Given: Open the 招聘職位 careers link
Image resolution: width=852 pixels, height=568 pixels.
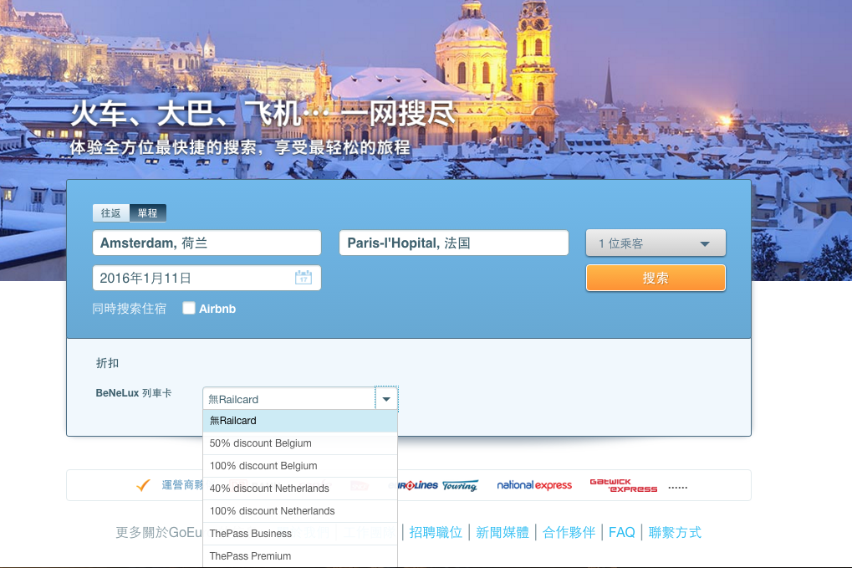Looking at the screenshot, I should pos(436,532).
